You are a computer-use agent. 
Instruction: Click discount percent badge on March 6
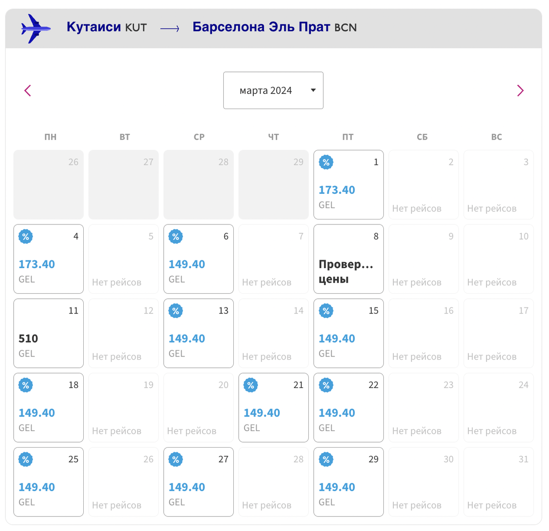pyautogui.click(x=176, y=236)
